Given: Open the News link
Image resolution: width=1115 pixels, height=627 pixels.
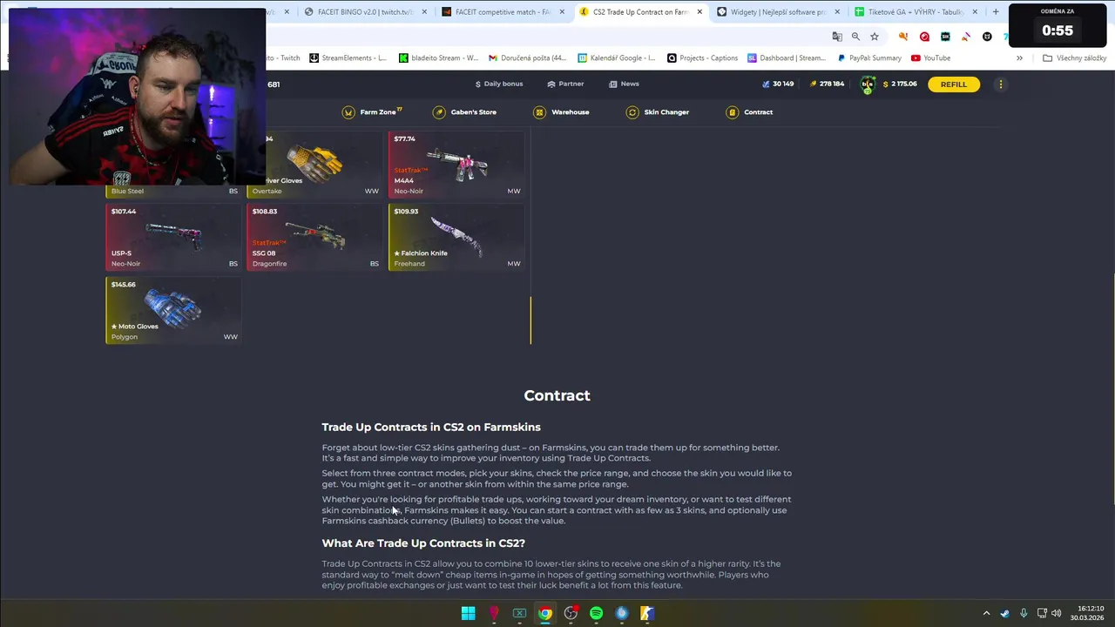Looking at the screenshot, I should (624, 84).
